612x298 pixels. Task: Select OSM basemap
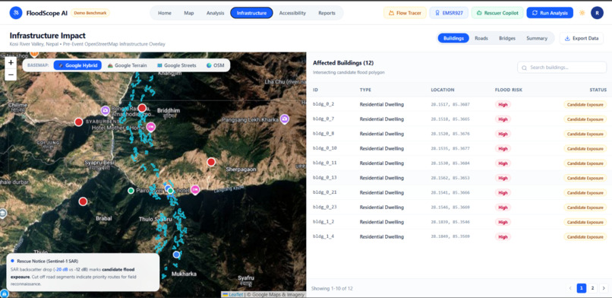216,65
